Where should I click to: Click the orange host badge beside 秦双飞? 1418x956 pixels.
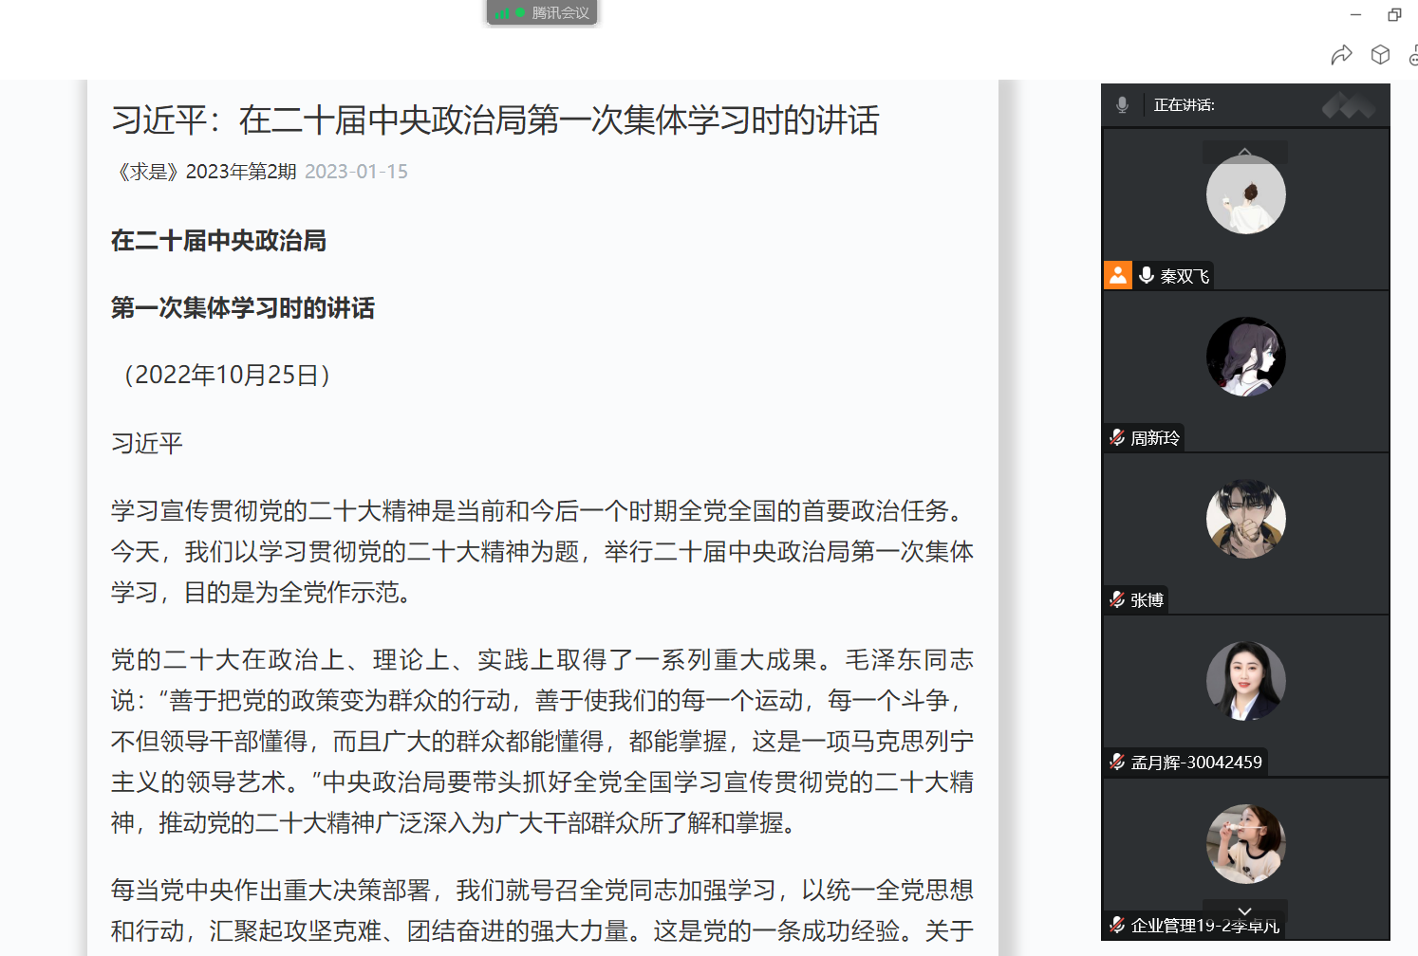[1118, 275]
